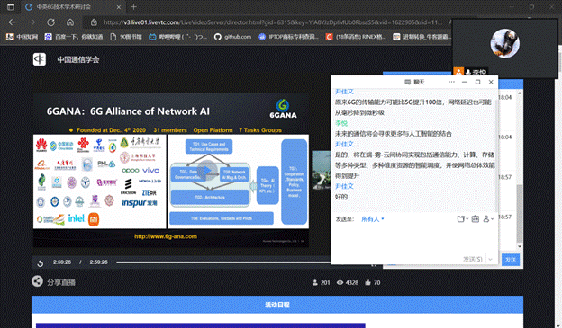Click the microphone icon beside 李悦

coord(467,72)
